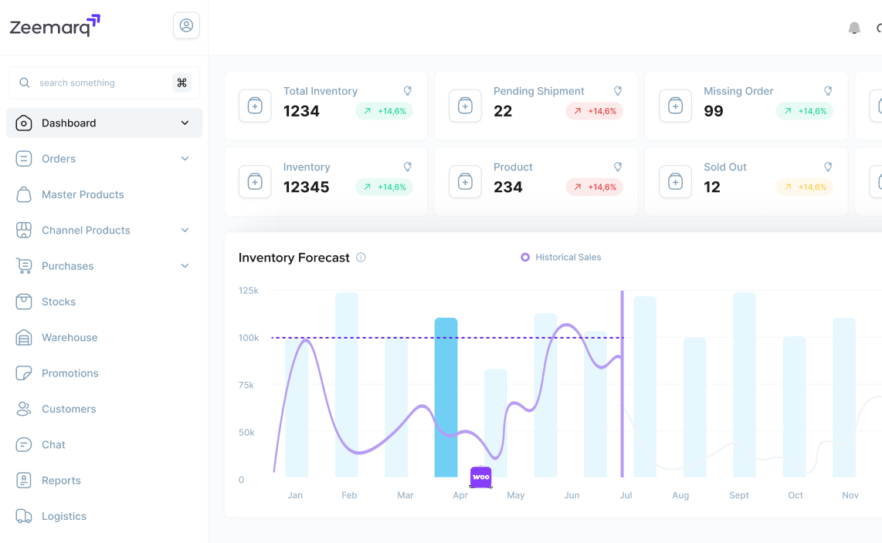Click the +14,6% badge on Product card
Viewport: 882px width, 543px height.
594,187
